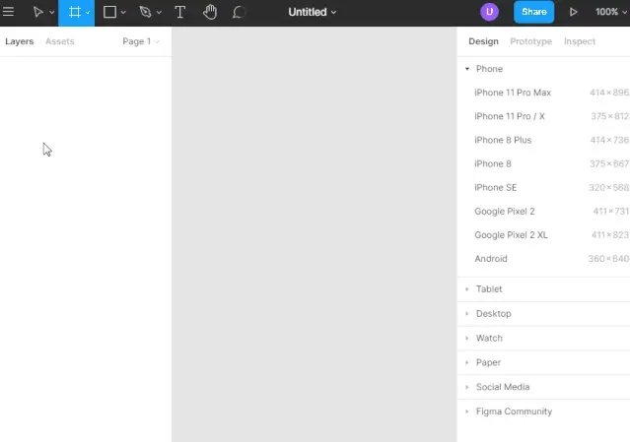Select the Rectangle shape tool
This screenshot has width=630, height=442.
pyautogui.click(x=109, y=12)
